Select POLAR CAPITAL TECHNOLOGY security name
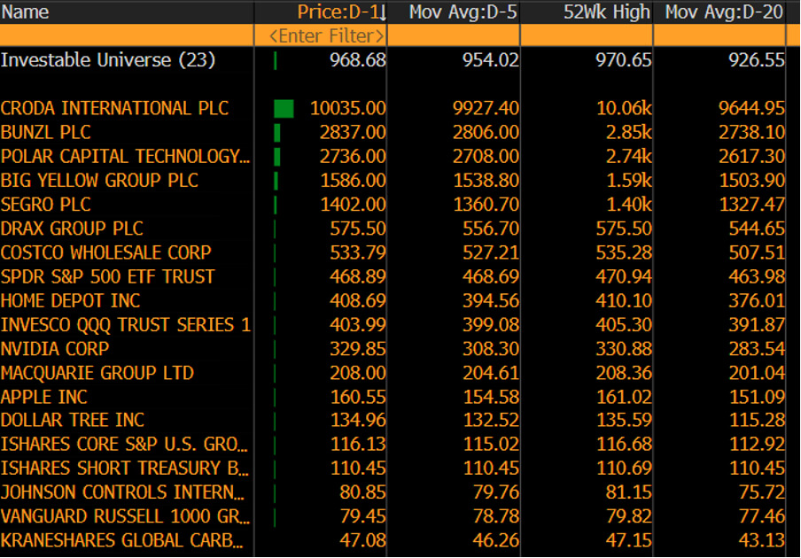 [125, 156]
